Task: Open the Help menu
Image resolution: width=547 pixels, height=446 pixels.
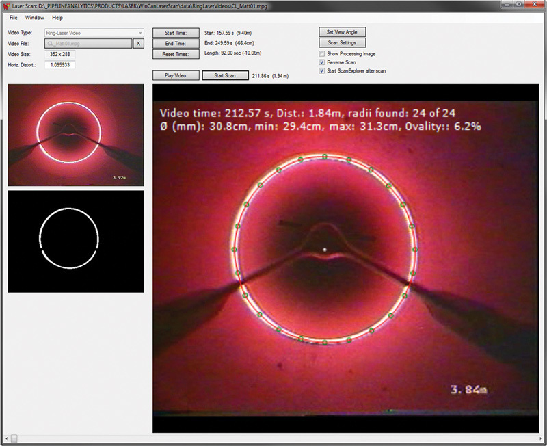Action: [x=57, y=17]
